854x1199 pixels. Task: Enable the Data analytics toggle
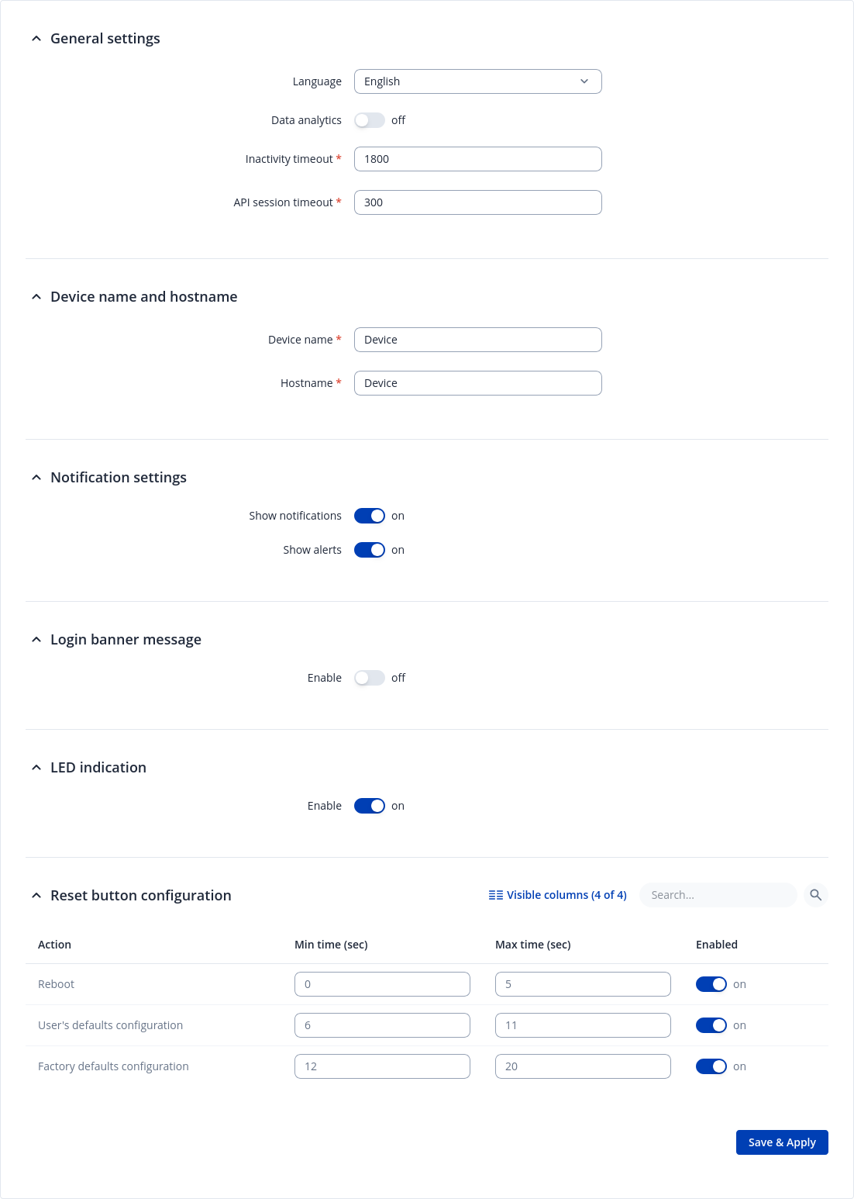[370, 120]
